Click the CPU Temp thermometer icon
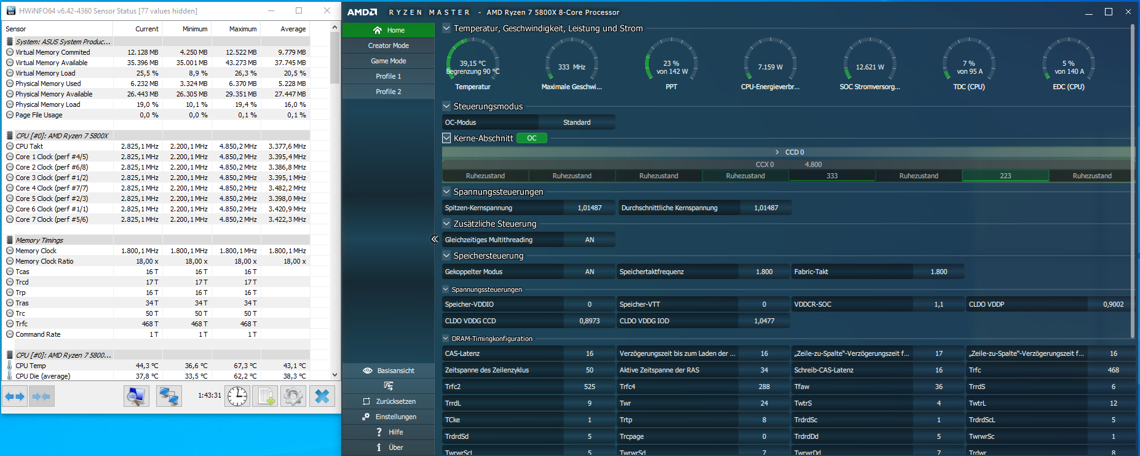The width and height of the screenshot is (1140, 456). (9, 366)
